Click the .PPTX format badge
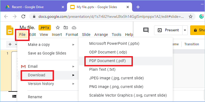Viewport: 205px width, 102px height. tap(45, 28)
